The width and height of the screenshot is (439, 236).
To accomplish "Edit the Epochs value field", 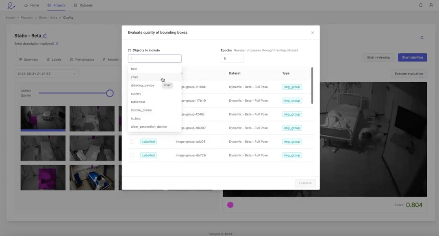I will click(232, 58).
